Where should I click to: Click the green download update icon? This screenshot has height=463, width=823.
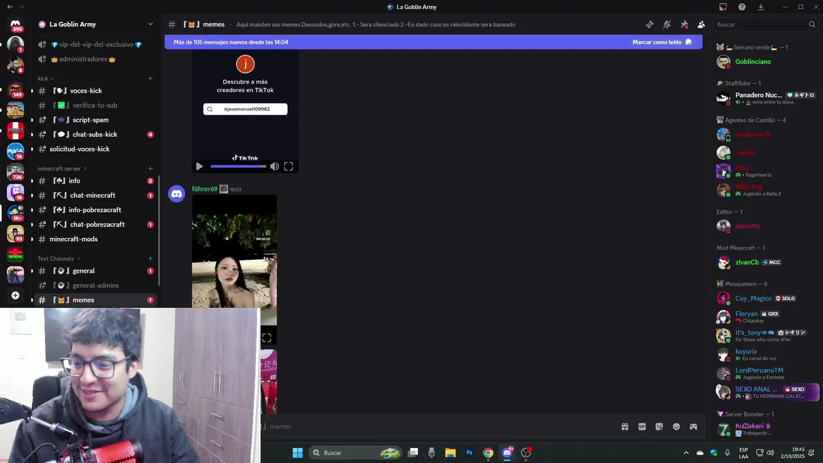(761, 7)
